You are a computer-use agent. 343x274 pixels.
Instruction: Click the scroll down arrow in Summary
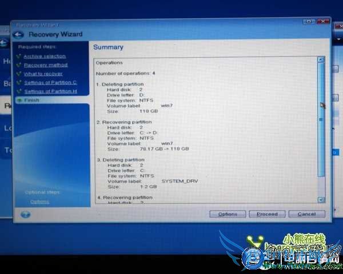pyautogui.click(x=321, y=199)
